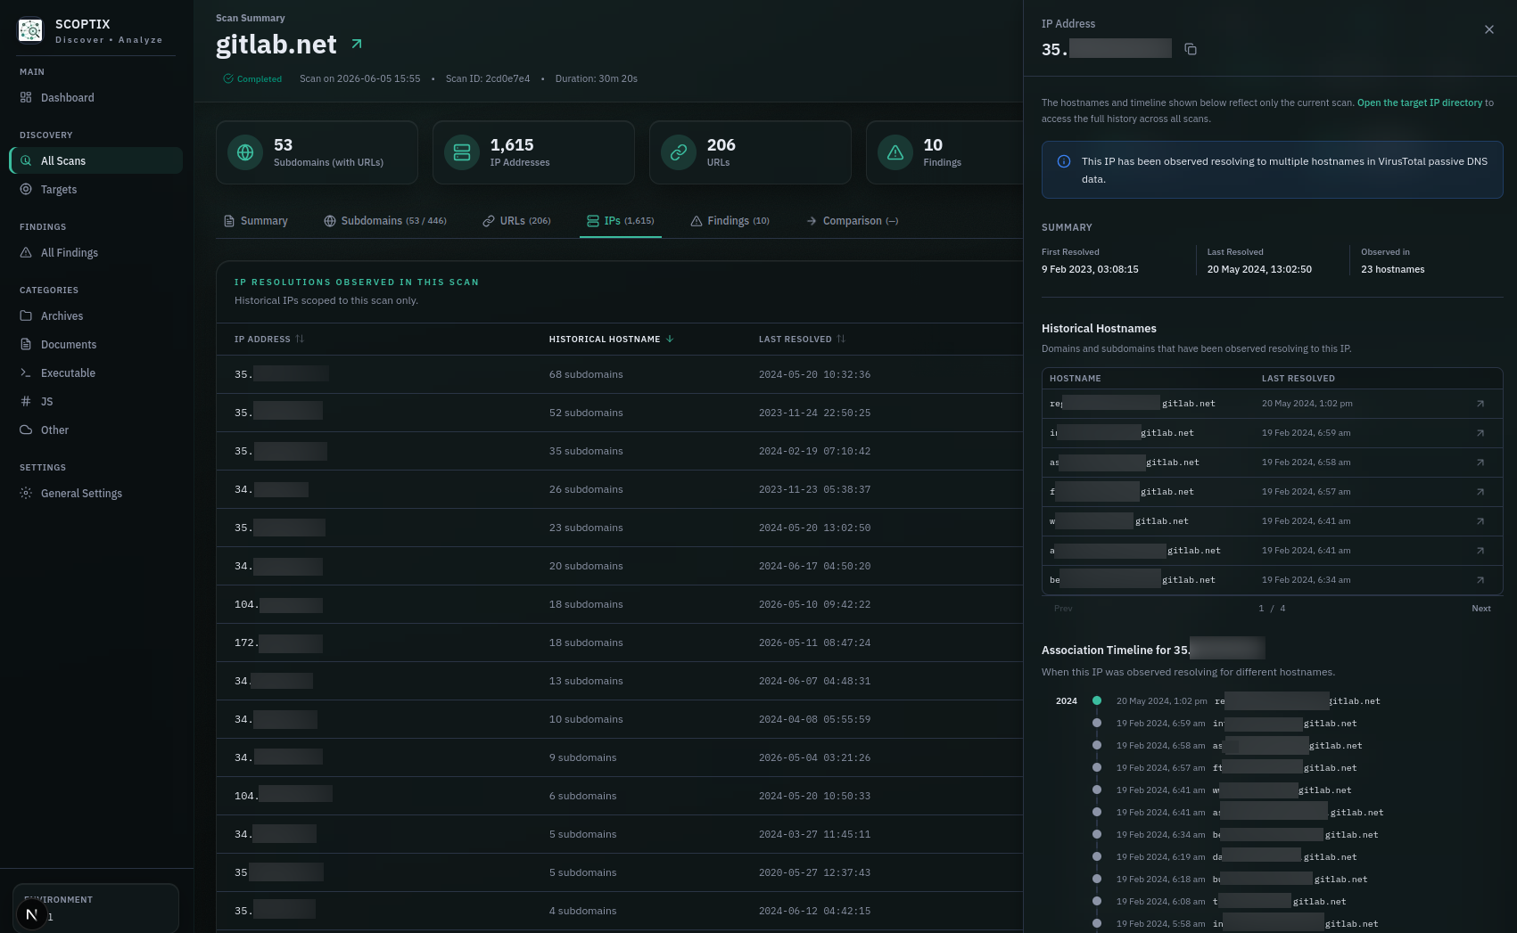Open the Other category
This screenshot has width=1517, height=933.
click(96, 430)
